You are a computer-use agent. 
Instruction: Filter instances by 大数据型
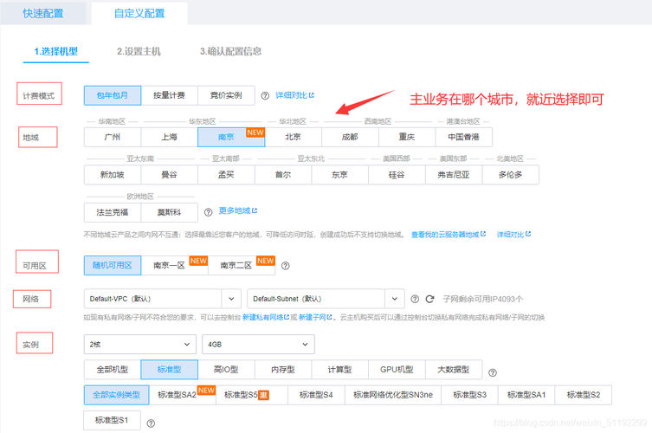click(454, 370)
